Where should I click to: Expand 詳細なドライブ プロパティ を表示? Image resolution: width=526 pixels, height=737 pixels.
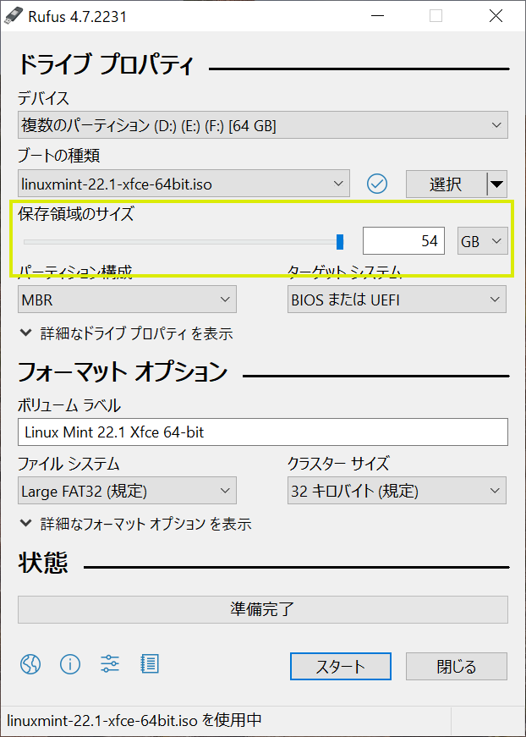pyautogui.click(x=126, y=333)
